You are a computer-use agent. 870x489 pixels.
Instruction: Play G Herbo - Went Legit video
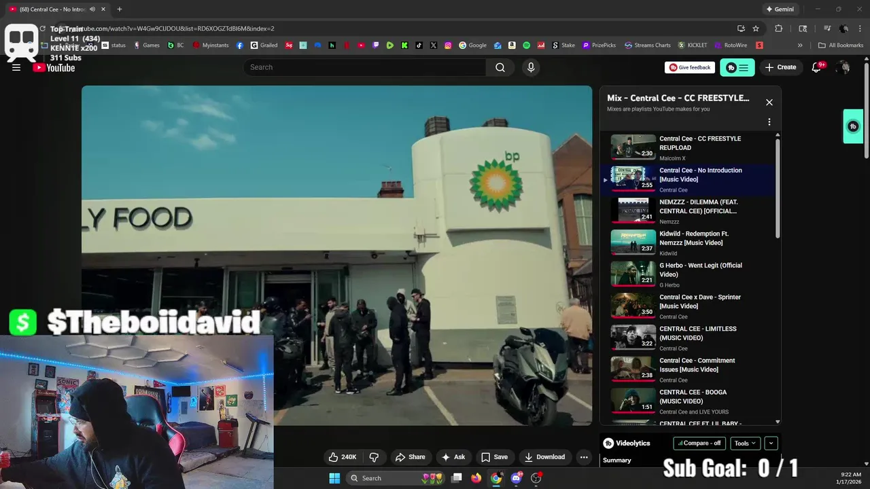coord(692,274)
